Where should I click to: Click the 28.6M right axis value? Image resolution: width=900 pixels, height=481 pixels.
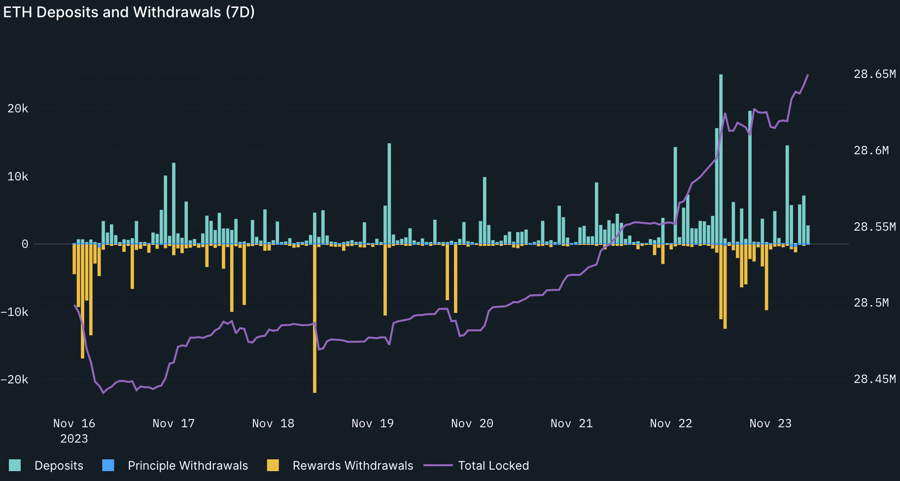(x=871, y=150)
